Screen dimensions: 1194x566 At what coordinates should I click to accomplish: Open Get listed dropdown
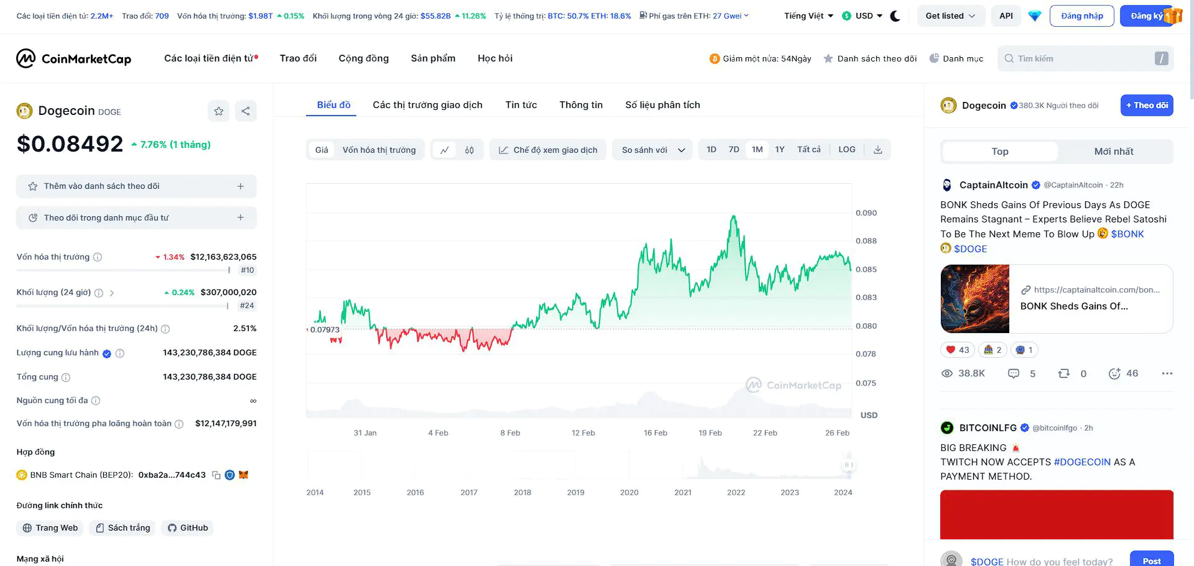(951, 16)
